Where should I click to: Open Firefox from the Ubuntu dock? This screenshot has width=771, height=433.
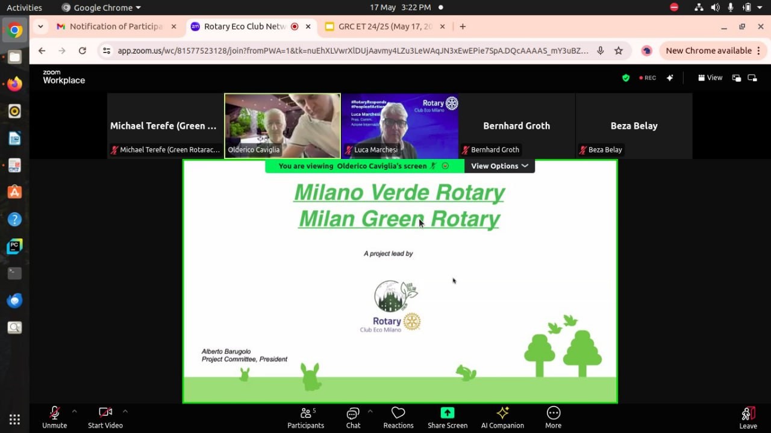(x=14, y=84)
